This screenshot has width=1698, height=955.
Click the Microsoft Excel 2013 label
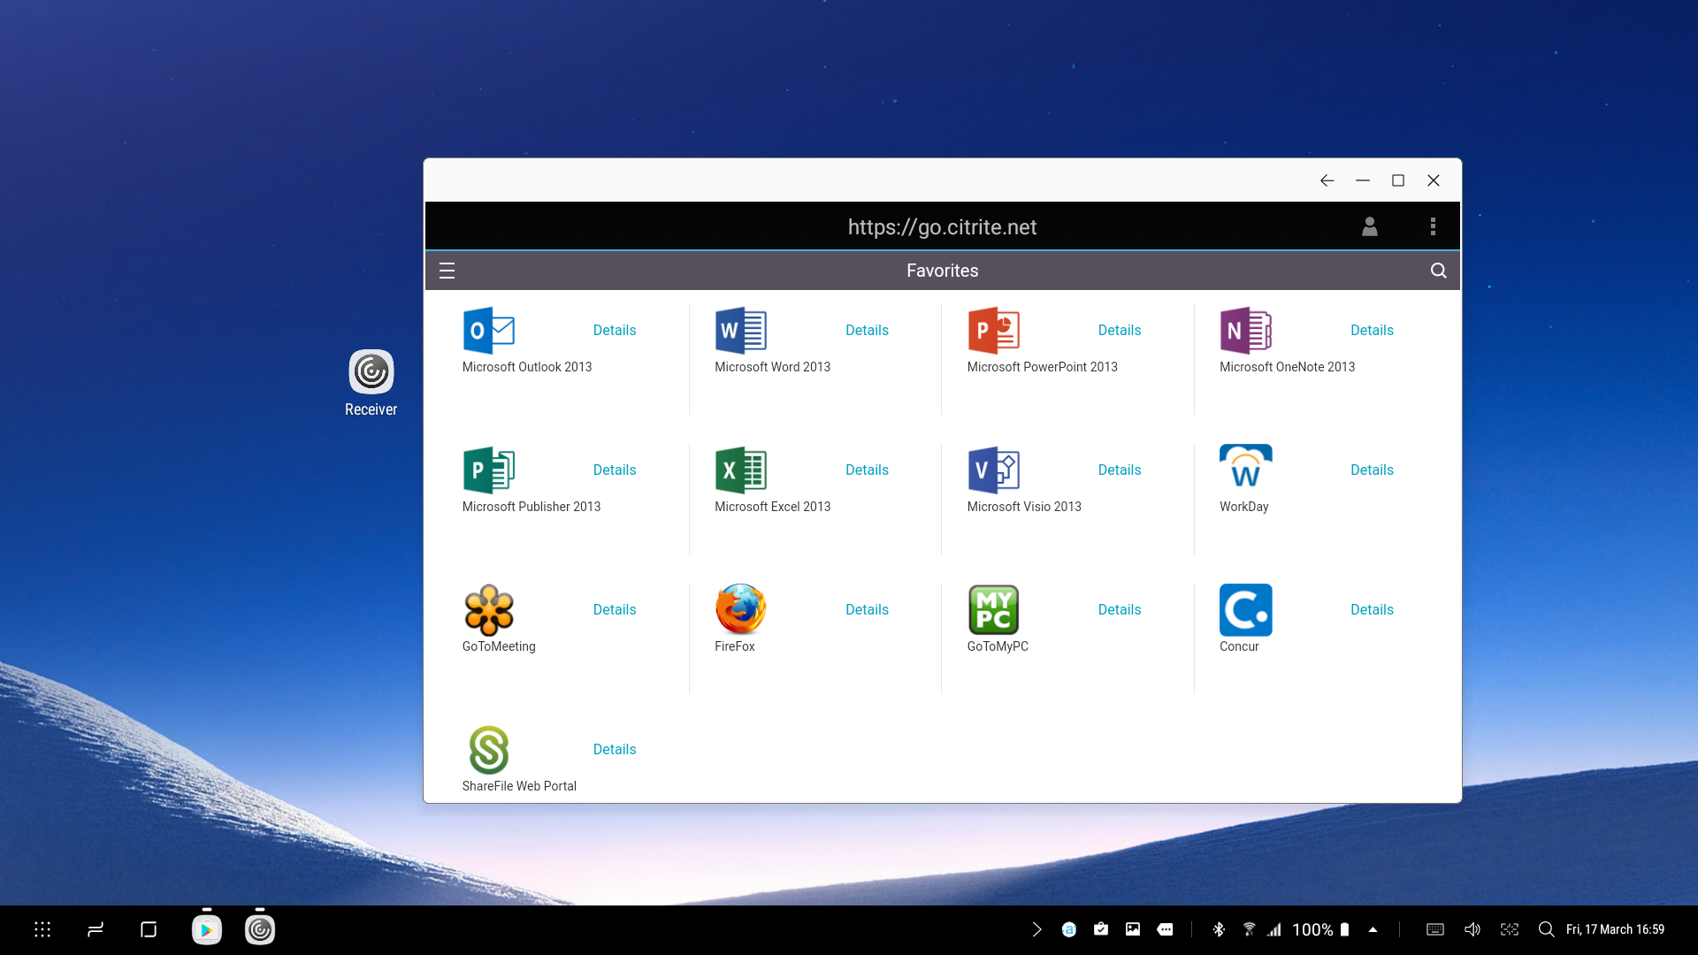(772, 507)
